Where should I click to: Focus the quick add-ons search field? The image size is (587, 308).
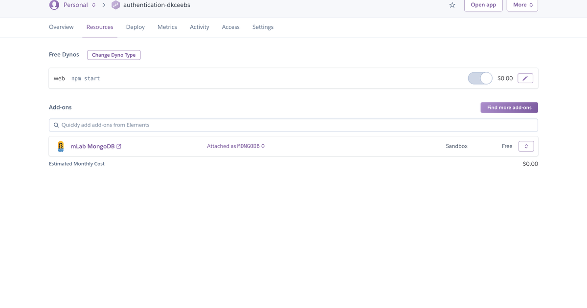pos(293,125)
